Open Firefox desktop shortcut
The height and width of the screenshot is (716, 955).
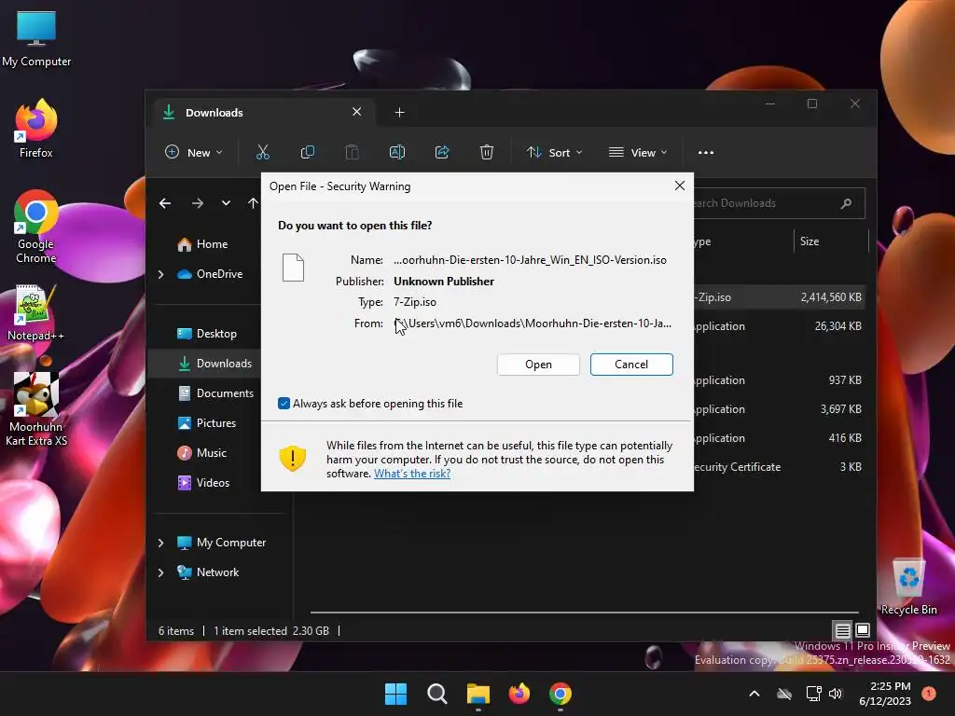[36, 129]
